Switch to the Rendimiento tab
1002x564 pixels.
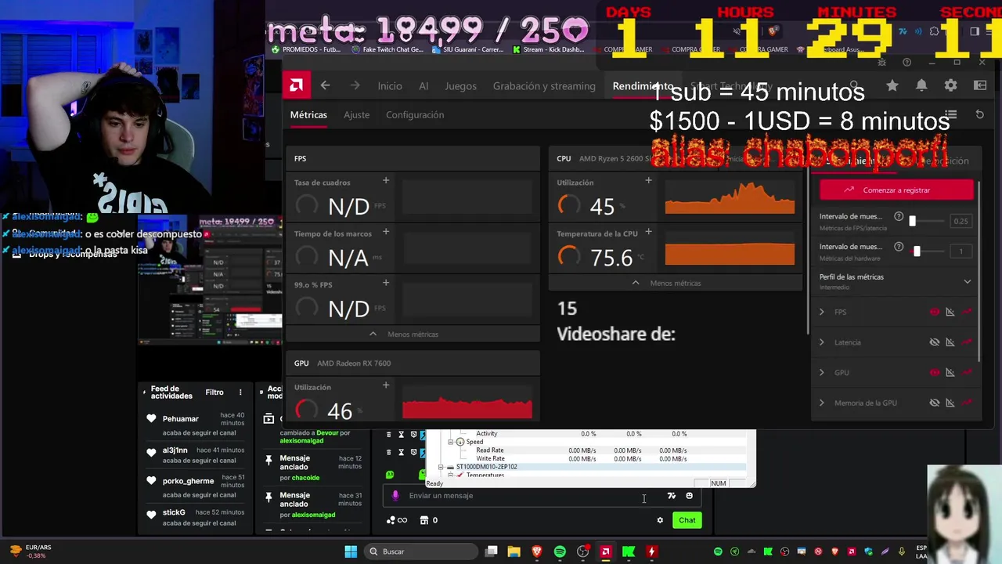[643, 86]
